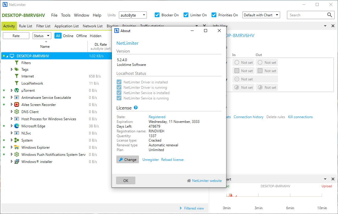Click the License help question mark icon
Image resolution: width=338 pixels, height=214 pixels.
(136, 107)
